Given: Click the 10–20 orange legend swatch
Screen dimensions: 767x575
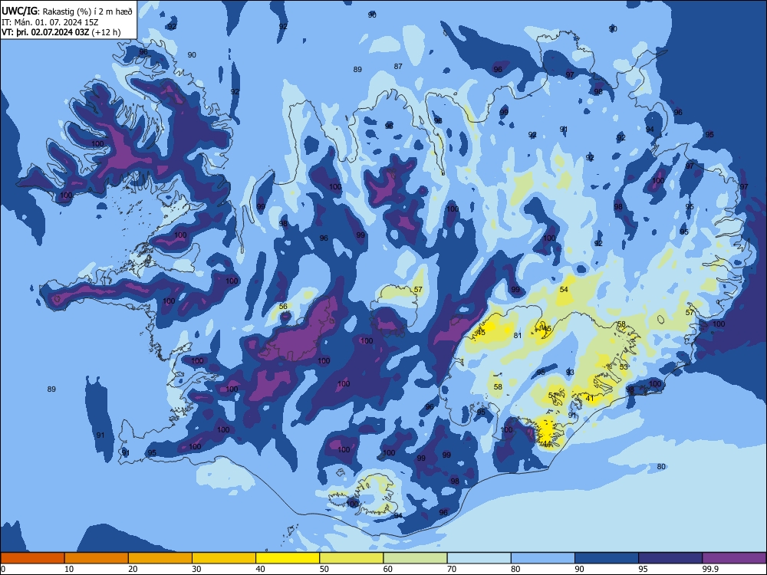Looking at the screenshot, I should pyautogui.click(x=97, y=558).
